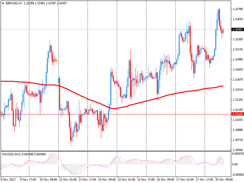Click the 9 Nov 2017 time label
This screenshot has height=183, width=244.
coord(8,180)
